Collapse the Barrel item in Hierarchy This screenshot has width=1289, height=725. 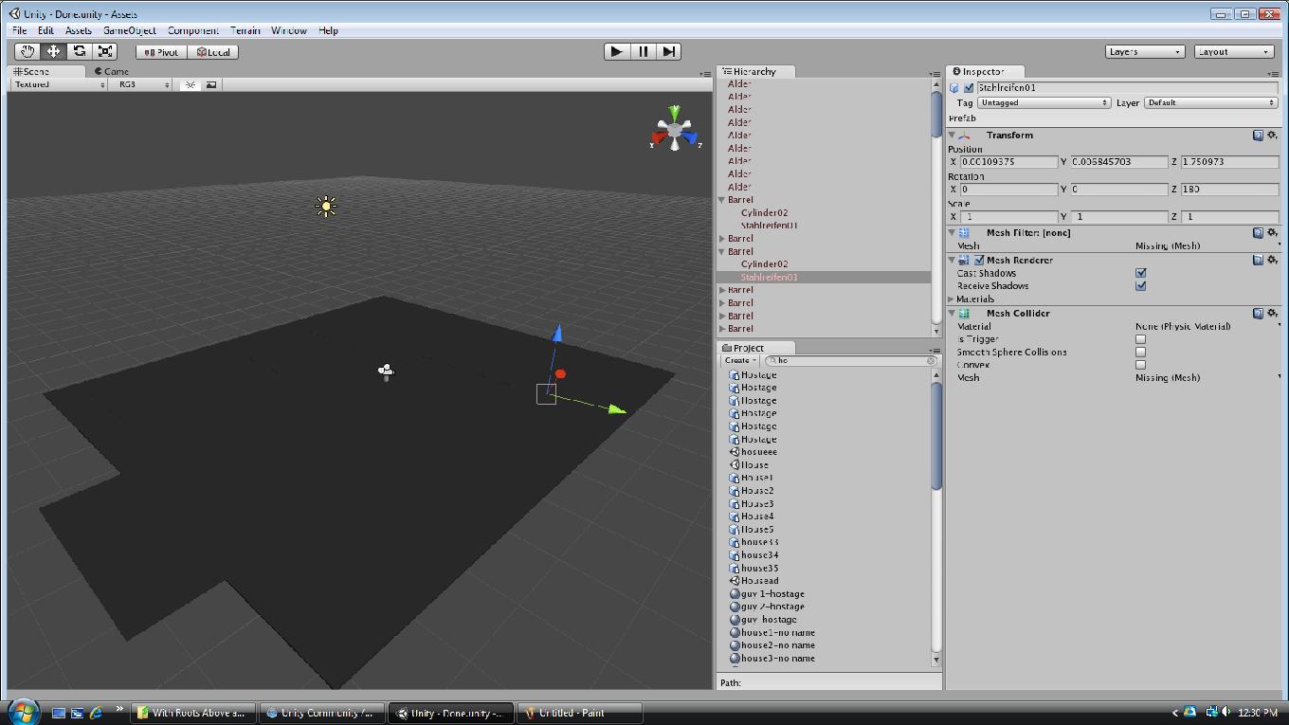(721, 199)
